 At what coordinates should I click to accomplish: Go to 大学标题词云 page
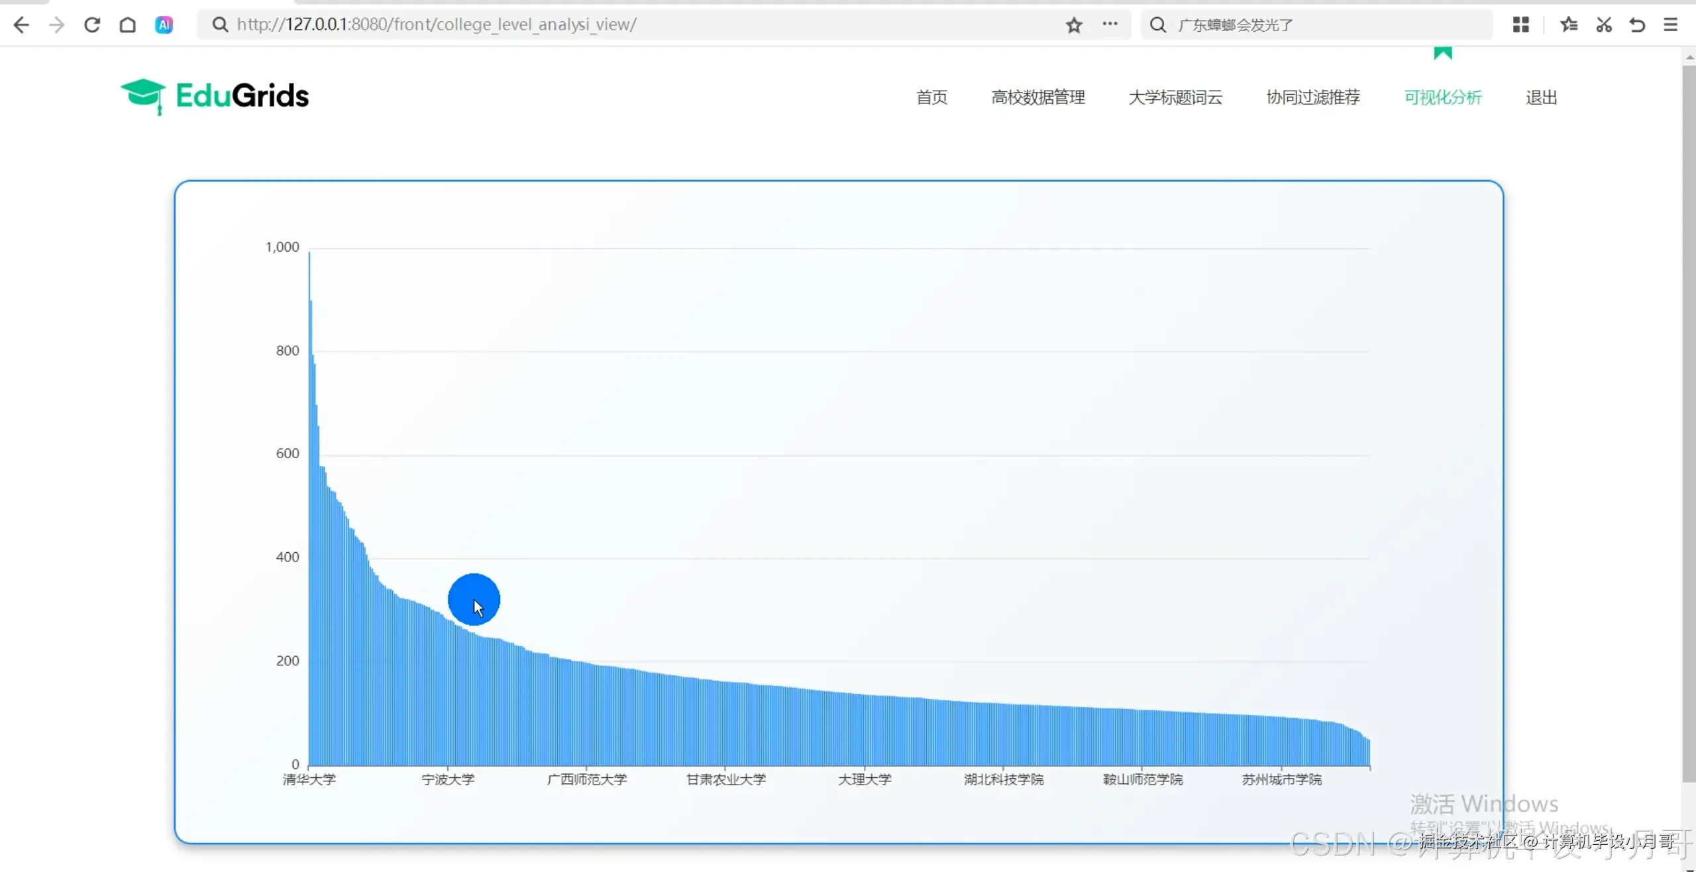1175,97
